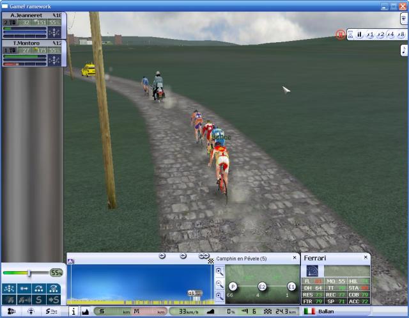Set game speed to x8
This screenshot has height=318, width=409.
tap(401, 35)
